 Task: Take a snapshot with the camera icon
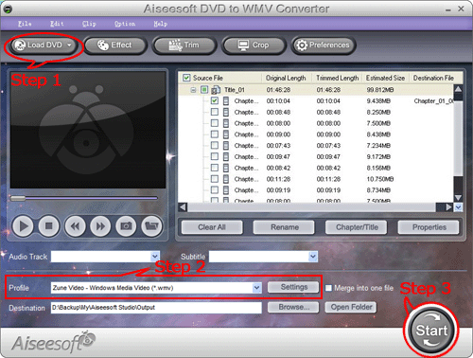pyautogui.click(x=126, y=226)
